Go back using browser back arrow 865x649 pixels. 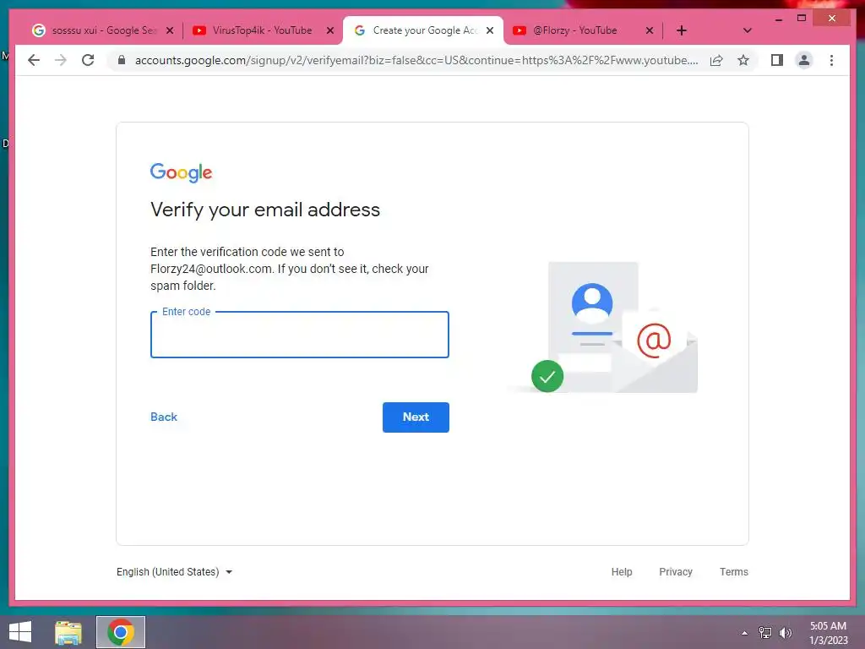[x=34, y=60]
